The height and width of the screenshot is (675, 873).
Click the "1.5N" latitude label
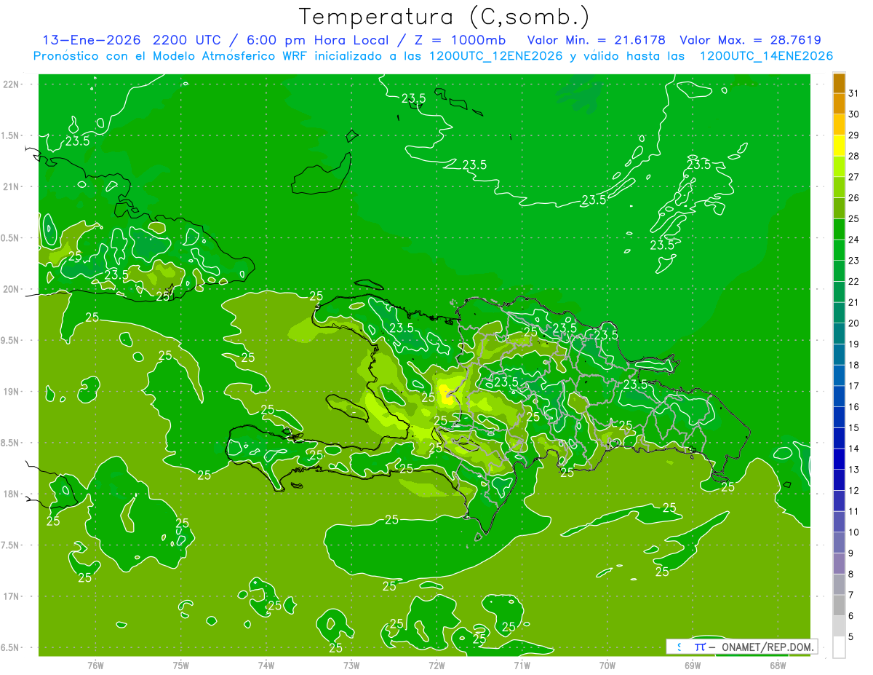[12, 135]
